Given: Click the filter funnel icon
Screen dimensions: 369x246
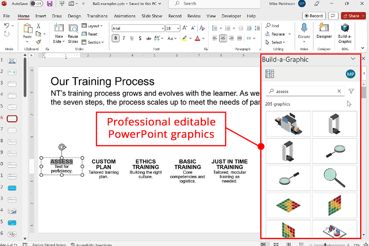Looking at the screenshot, I should tap(351, 91).
